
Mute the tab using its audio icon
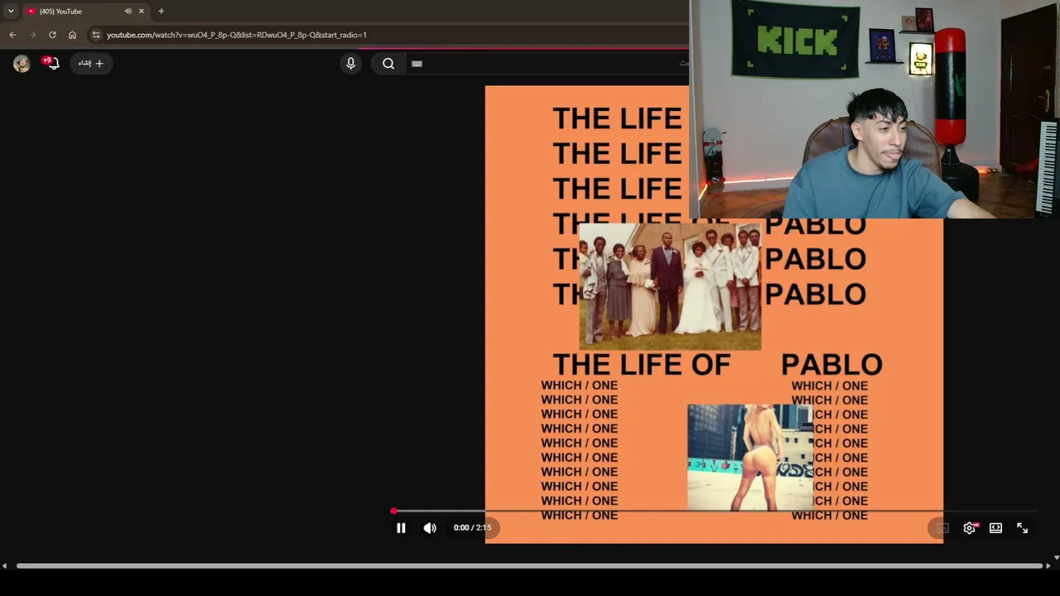pos(128,12)
